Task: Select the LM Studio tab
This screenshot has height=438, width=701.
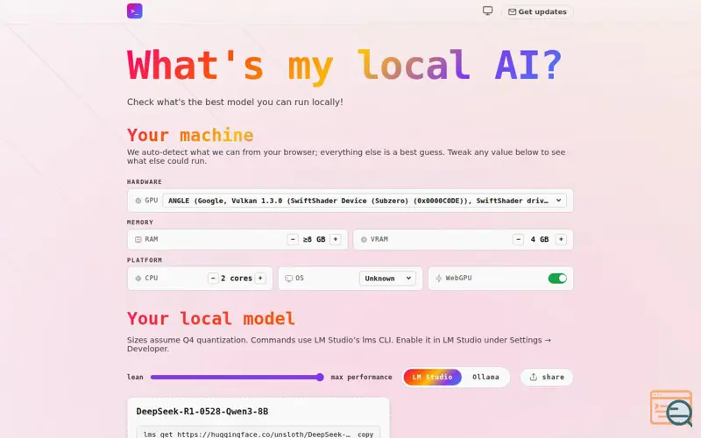Action: point(432,378)
